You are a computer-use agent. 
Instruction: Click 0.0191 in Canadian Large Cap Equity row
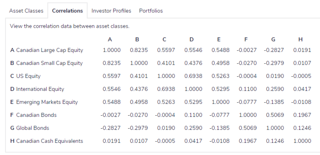coord(302,50)
